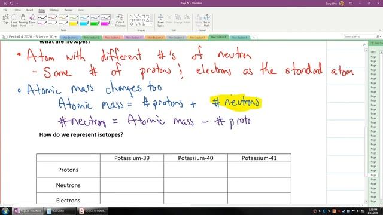This screenshot has width=383, height=215.
Task: Switch to the Insert tab
Action: tap(29, 10)
